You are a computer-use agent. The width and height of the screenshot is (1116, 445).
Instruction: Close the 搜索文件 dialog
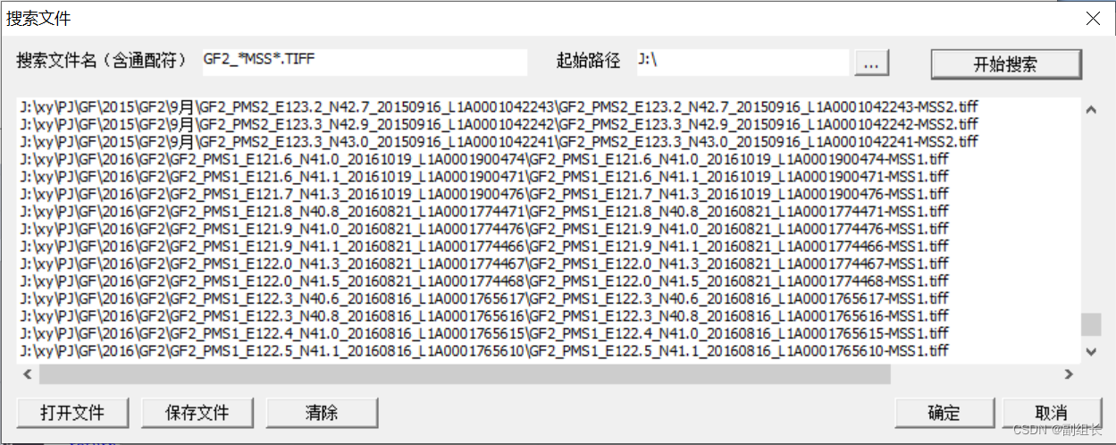[1092, 18]
